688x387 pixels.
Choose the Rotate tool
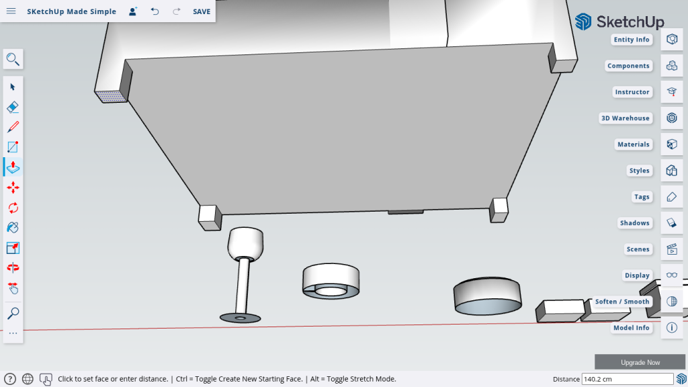(13, 208)
